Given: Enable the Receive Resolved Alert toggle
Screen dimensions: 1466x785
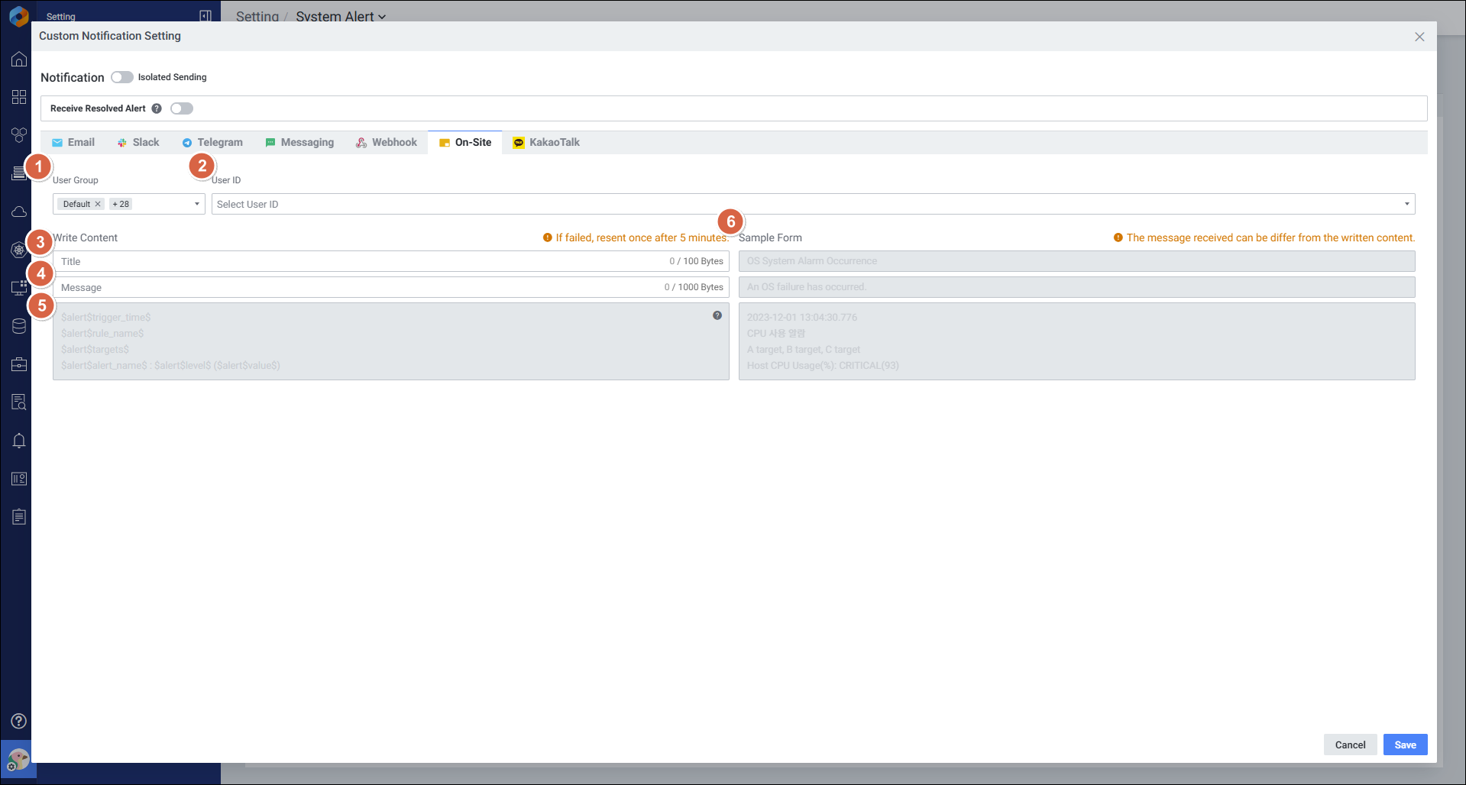Looking at the screenshot, I should (x=182, y=108).
